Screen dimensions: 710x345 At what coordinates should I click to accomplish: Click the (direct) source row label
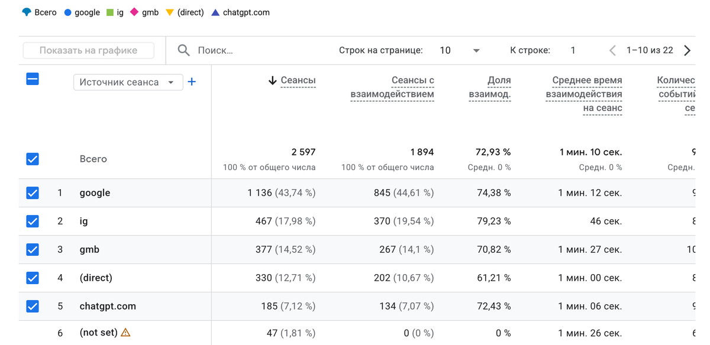pos(96,278)
